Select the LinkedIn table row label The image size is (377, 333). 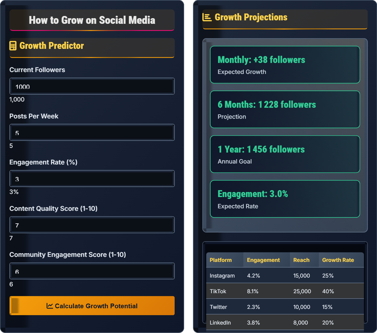220,323
